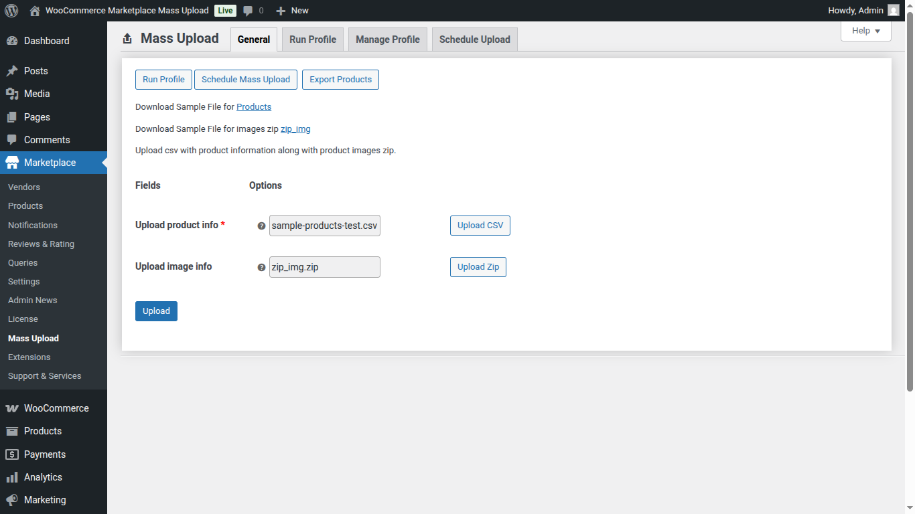Open Media via its sidebar icon

[13, 94]
